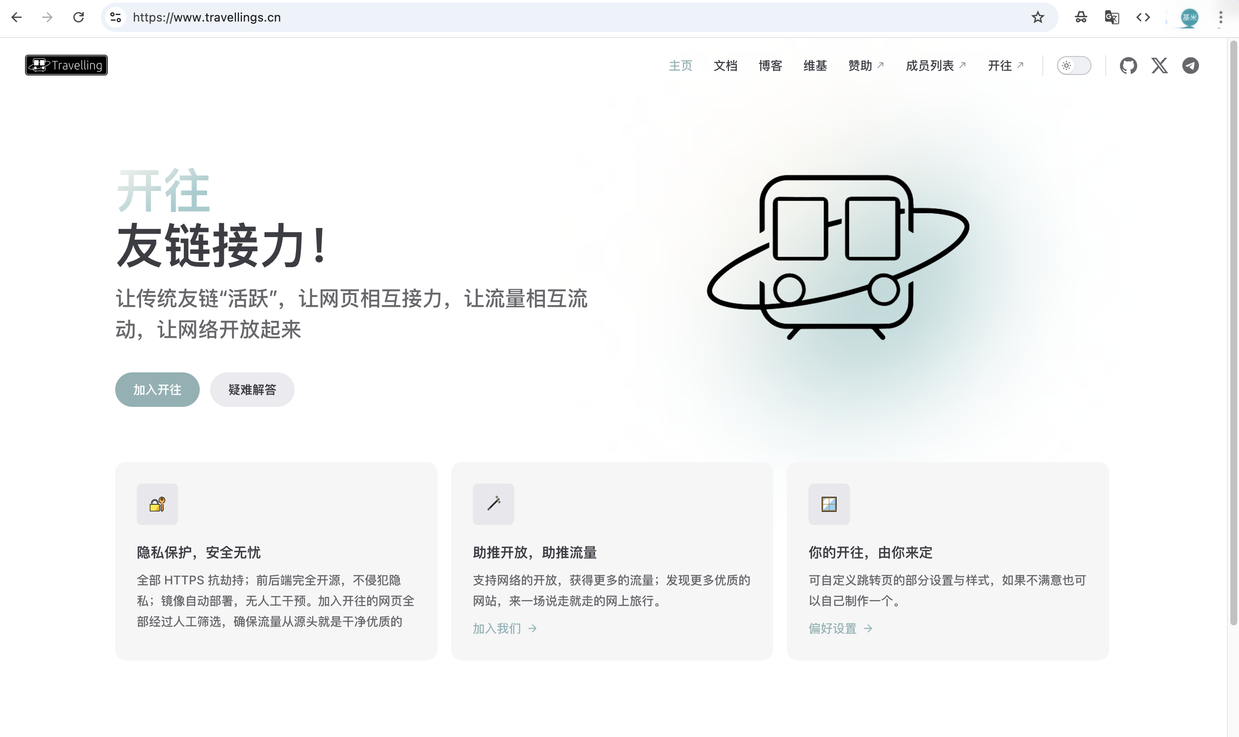Open the Telegram icon link

pyautogui.click(x=1190, y=66)
